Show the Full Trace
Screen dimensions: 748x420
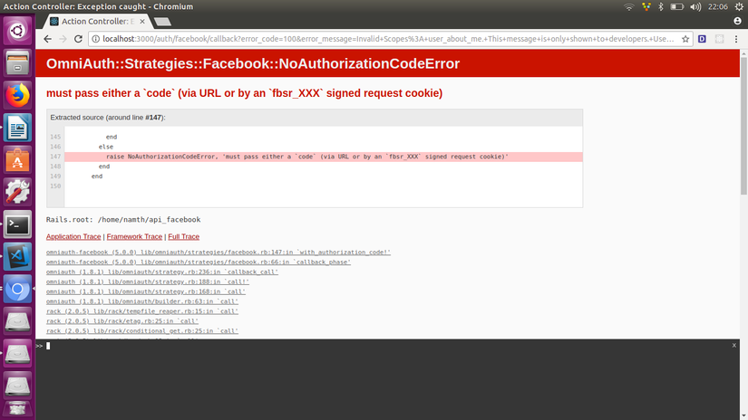pyautogui.click(x=184, y=236)
